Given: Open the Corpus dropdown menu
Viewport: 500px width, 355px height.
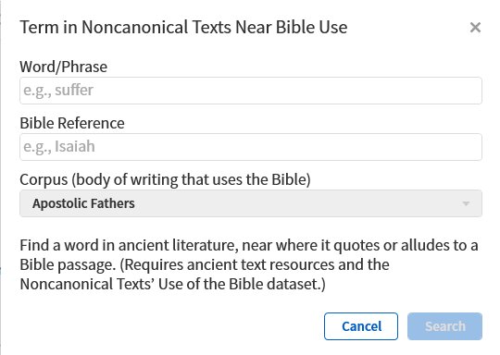Looking at the screenshot, I should tap(251, 203).
